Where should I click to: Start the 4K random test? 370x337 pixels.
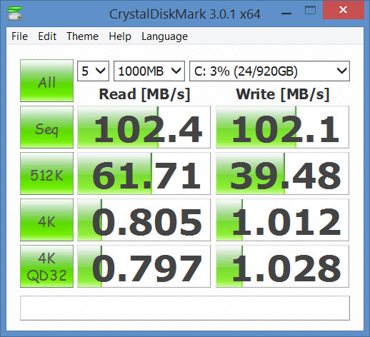tap(46, 220)
